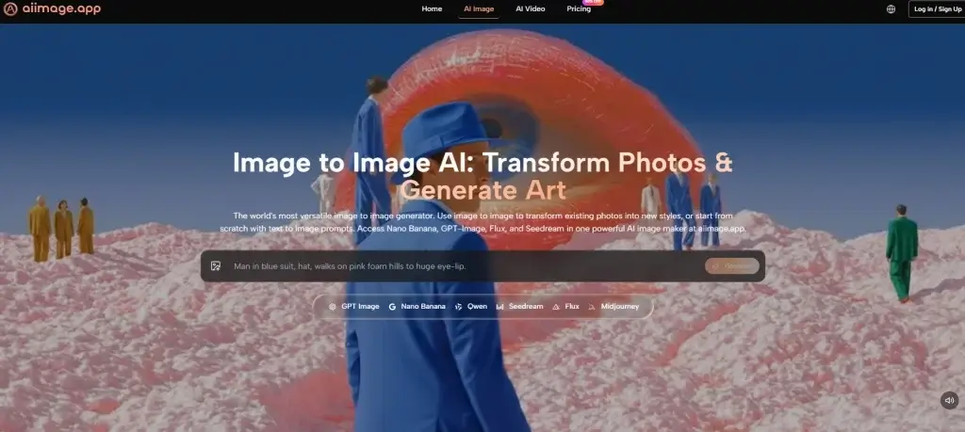Open the AI Image tab
The image size is (965, 432).
(x=479, y=9)
